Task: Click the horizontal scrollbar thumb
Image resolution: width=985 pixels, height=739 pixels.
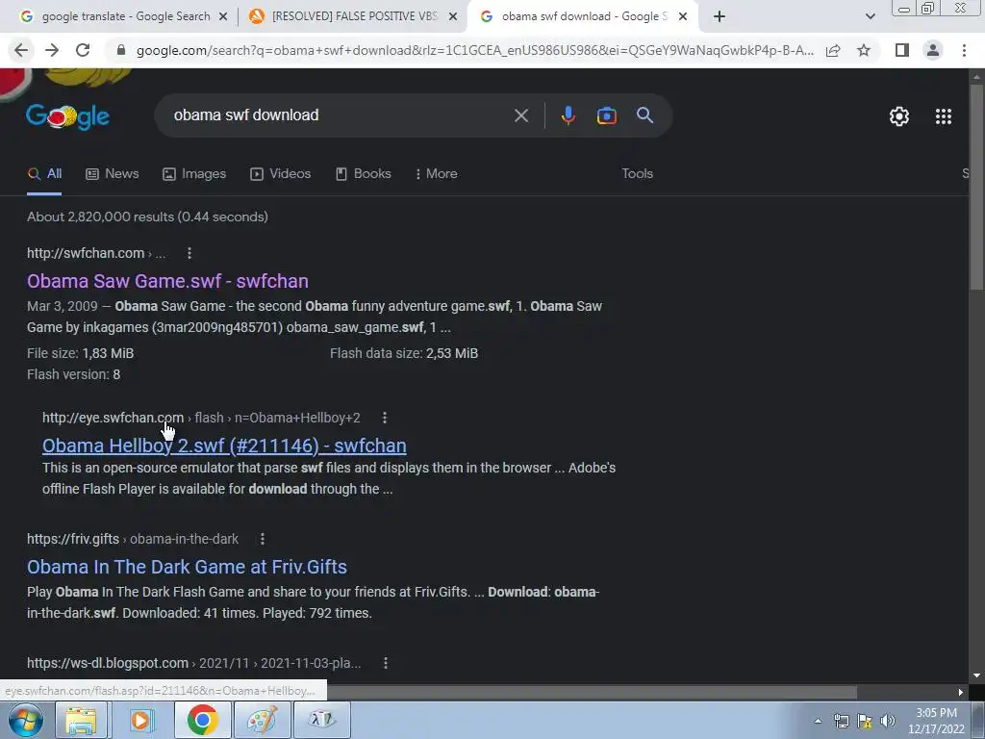Action: click(x=592, y=692)
